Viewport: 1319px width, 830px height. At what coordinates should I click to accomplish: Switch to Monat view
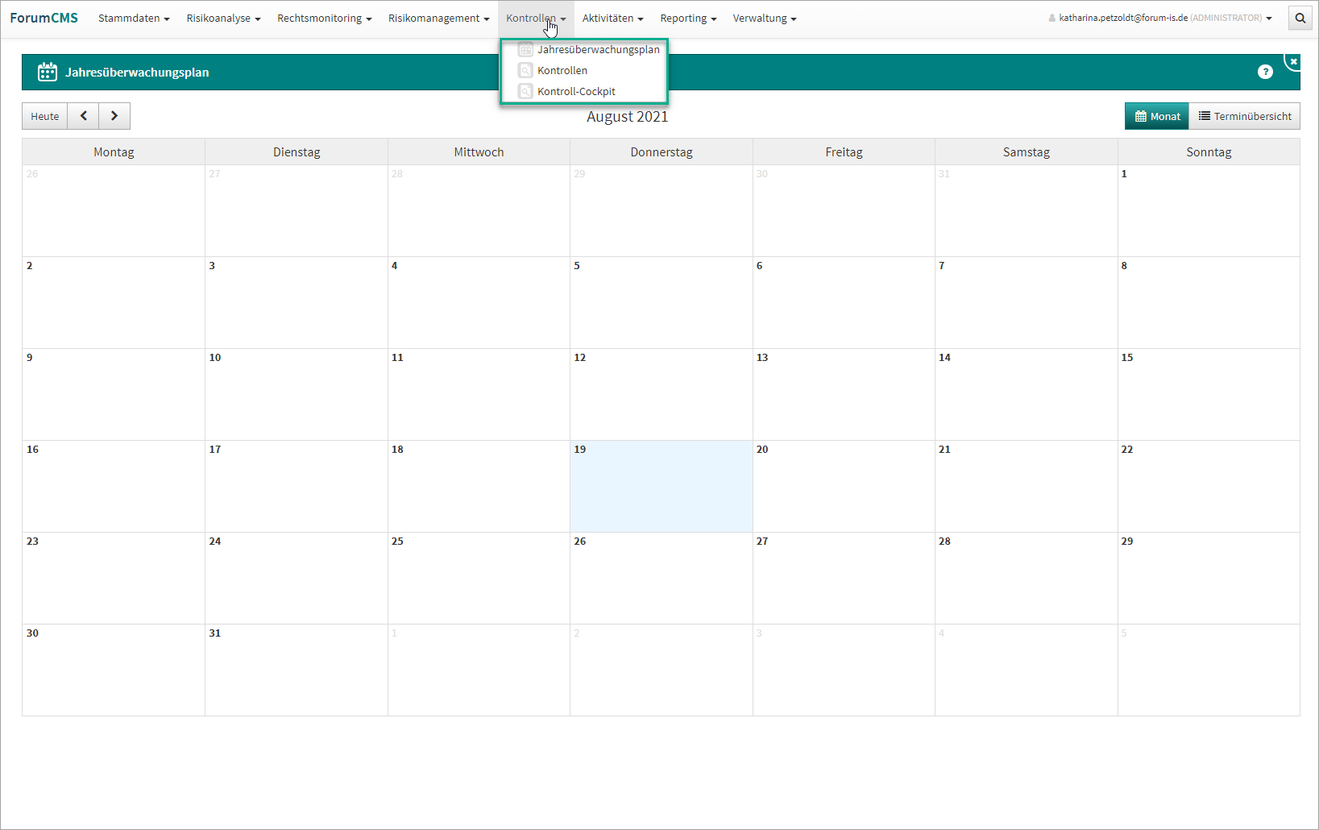click(x=1157, y=116)
